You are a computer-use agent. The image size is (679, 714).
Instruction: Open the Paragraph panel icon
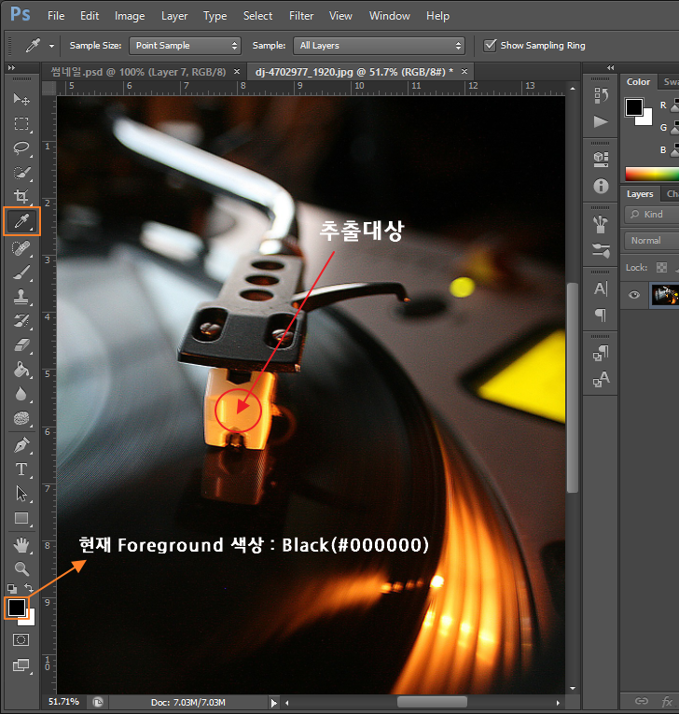pos(601,315)
